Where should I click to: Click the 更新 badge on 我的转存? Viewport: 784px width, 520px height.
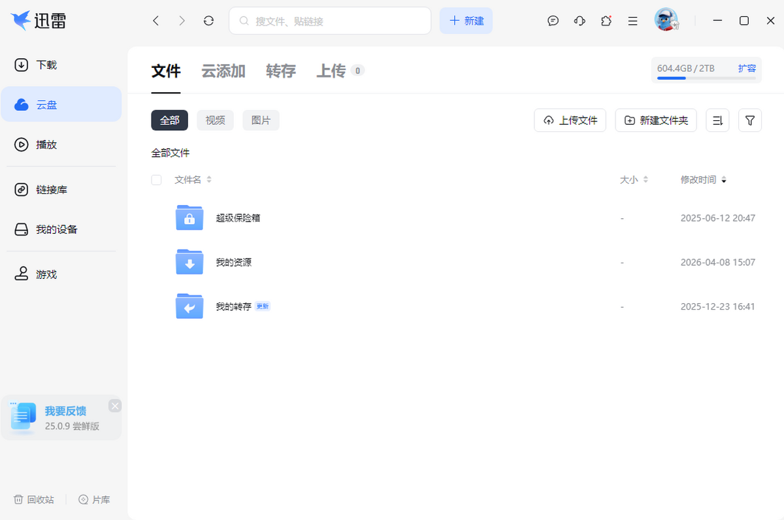(263, 306)
